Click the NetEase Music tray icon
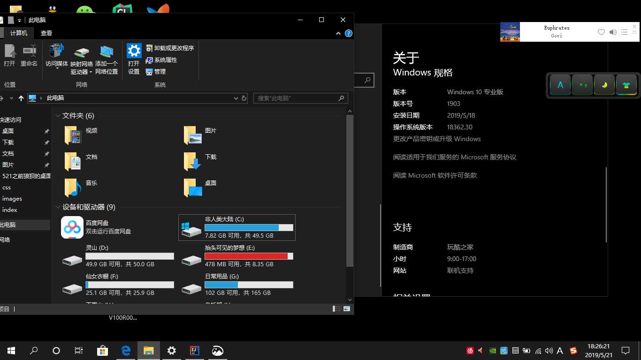The height and width of the screenshot is (360, 641). tap(470, 350)
